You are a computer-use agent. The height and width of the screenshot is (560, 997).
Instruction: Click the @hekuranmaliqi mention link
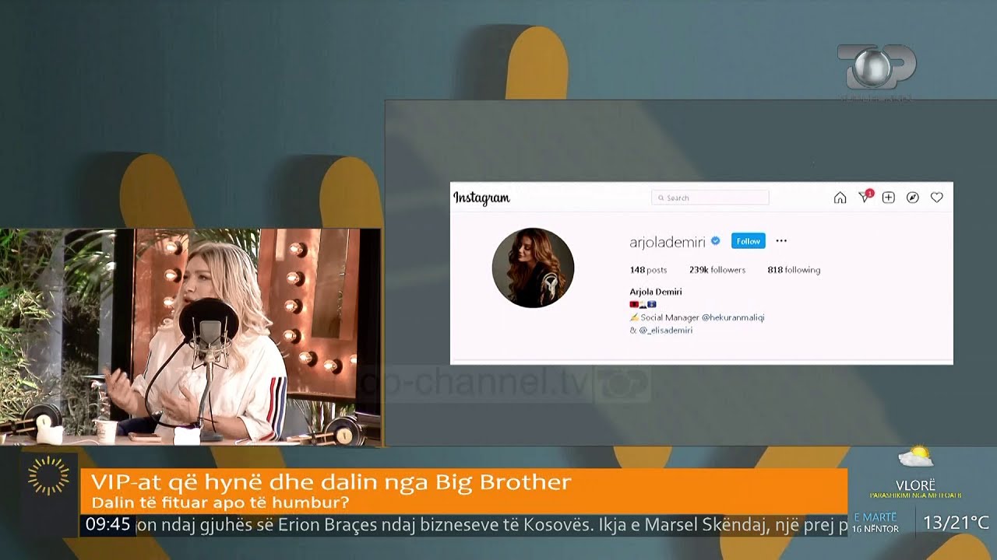[x=733, y=317]
